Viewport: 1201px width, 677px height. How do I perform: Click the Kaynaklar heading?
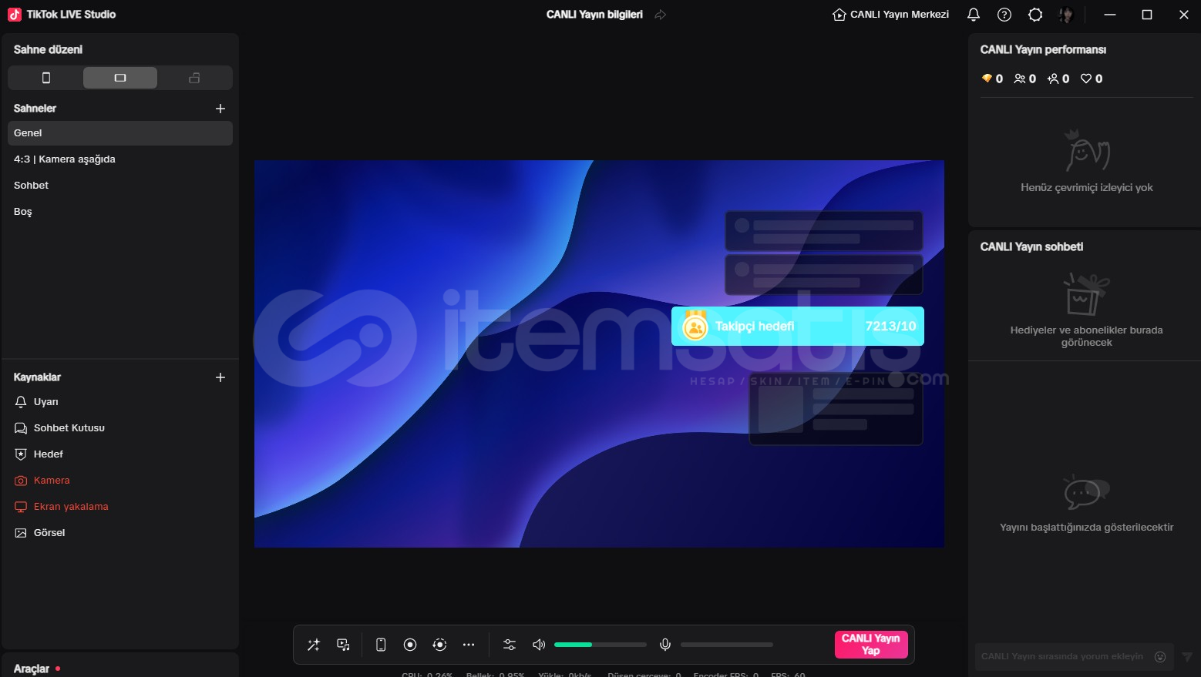[x=37, y=377]
